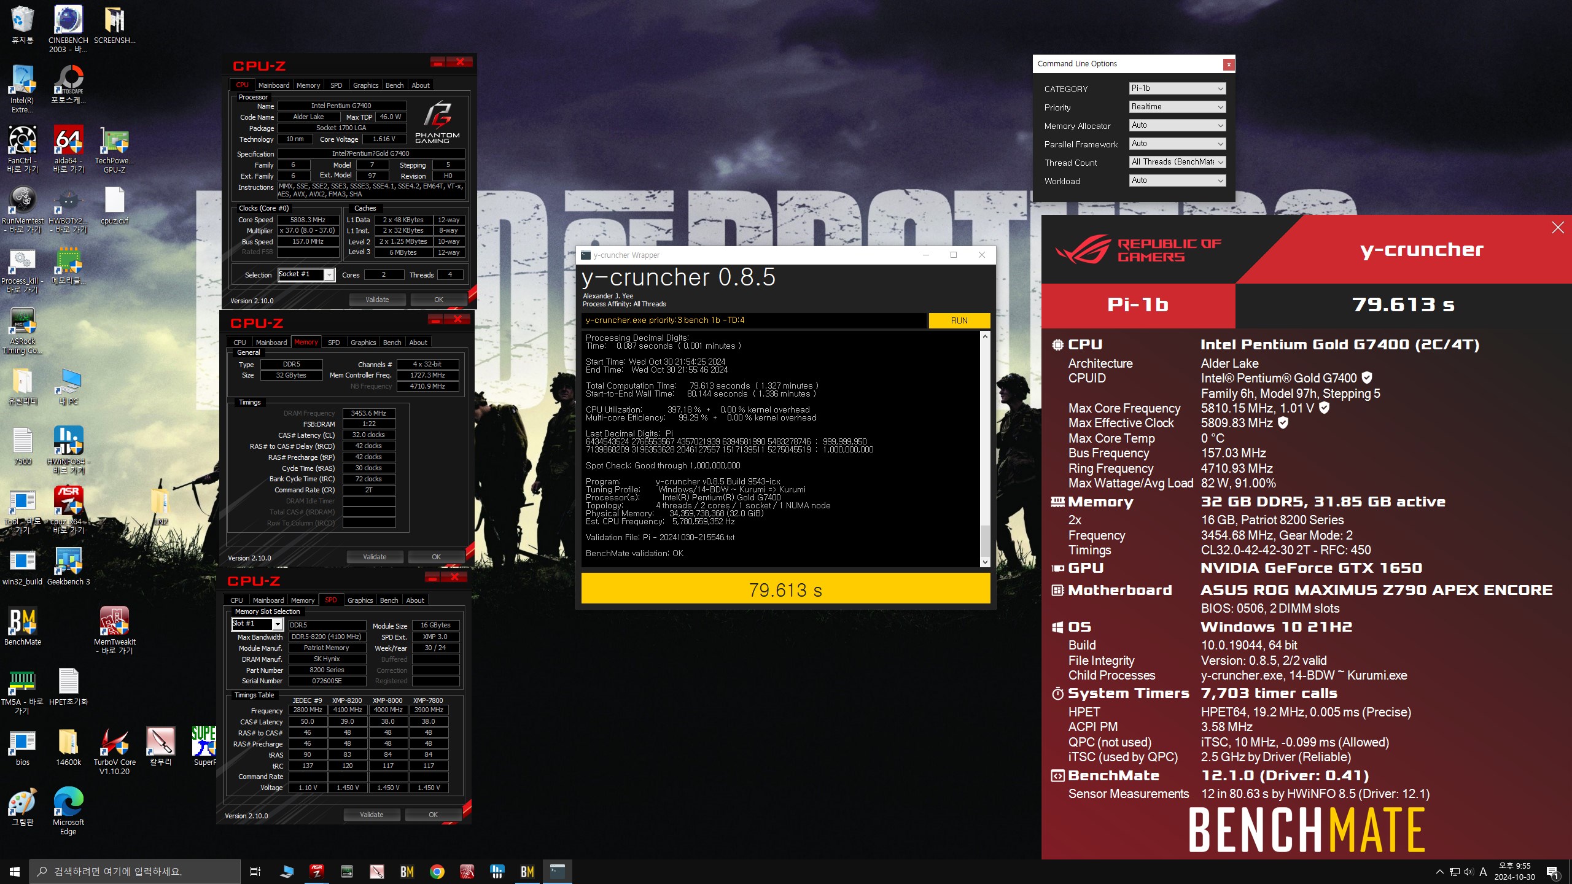Image resolution: width=1572 pixels, height=884 pixels.
Task: Close the BenchMate result panel
Action: click(x=1558, y=228)
